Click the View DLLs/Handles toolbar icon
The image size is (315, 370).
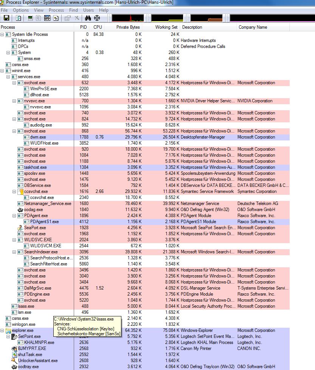(56, 18)
